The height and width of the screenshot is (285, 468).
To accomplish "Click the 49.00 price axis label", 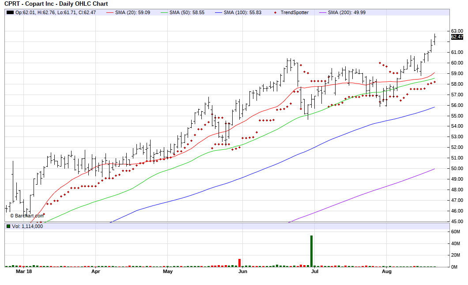I will tap(457, 179).
